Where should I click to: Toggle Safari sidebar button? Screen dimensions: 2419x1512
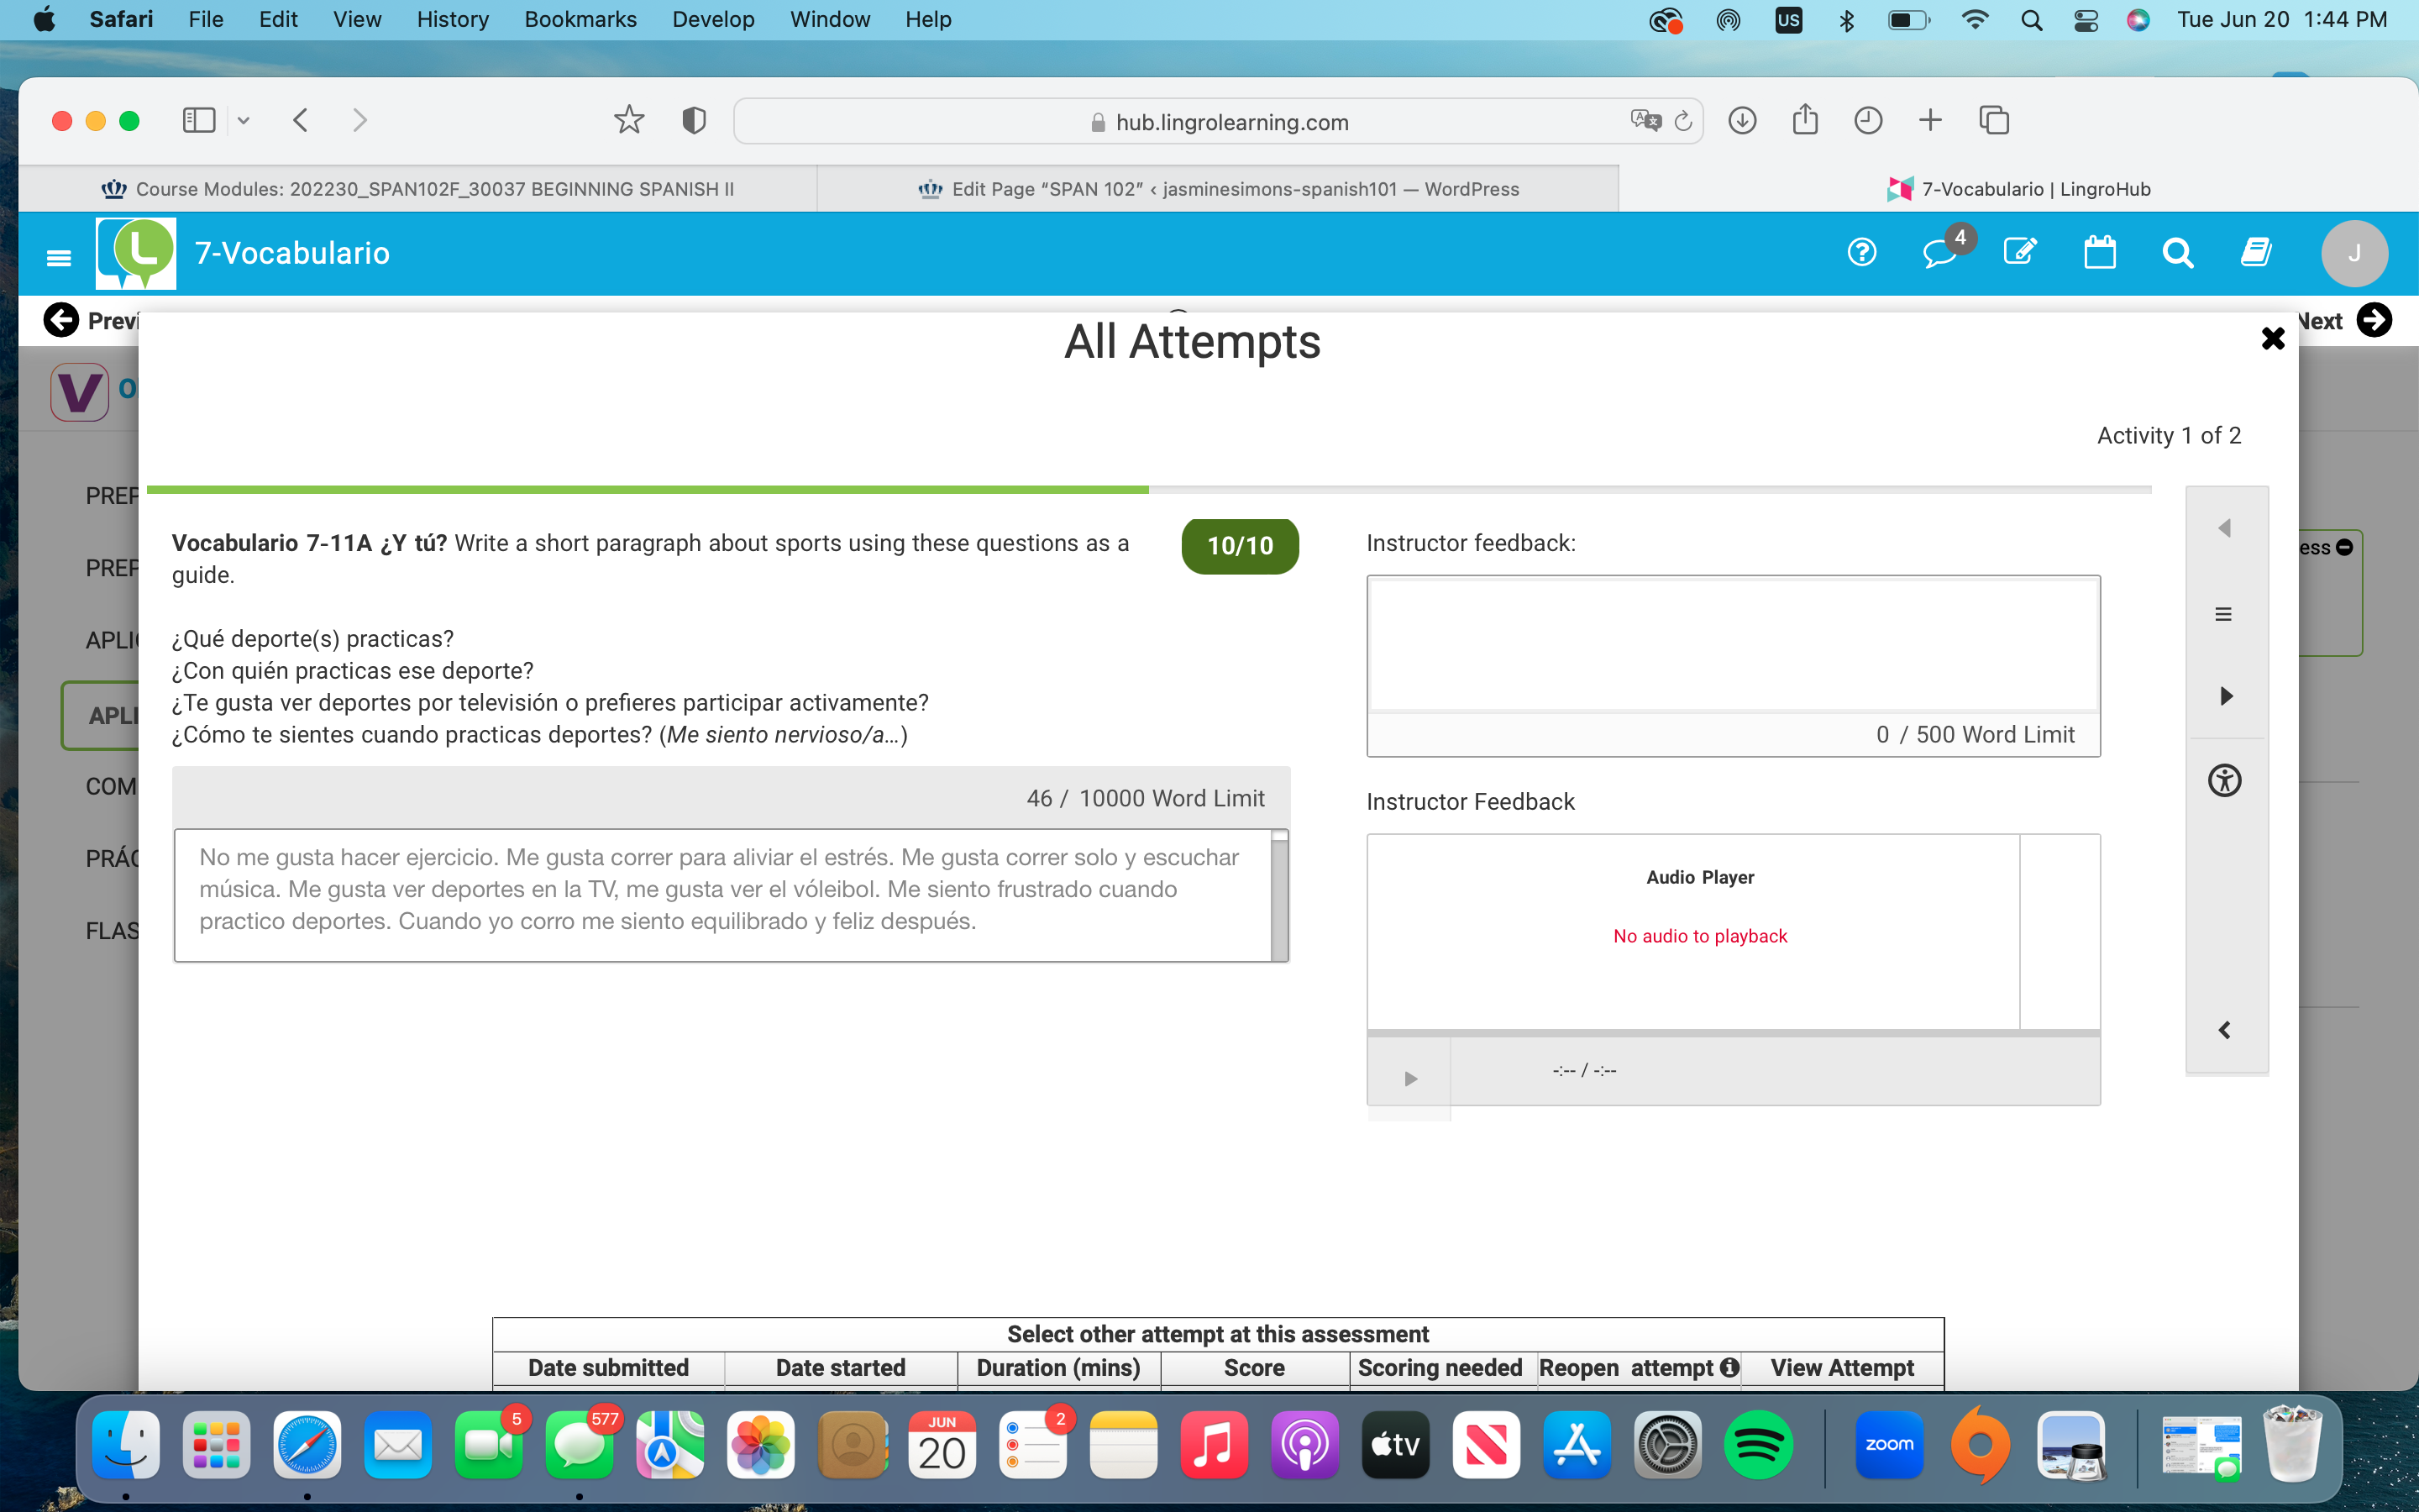point(199,121)
